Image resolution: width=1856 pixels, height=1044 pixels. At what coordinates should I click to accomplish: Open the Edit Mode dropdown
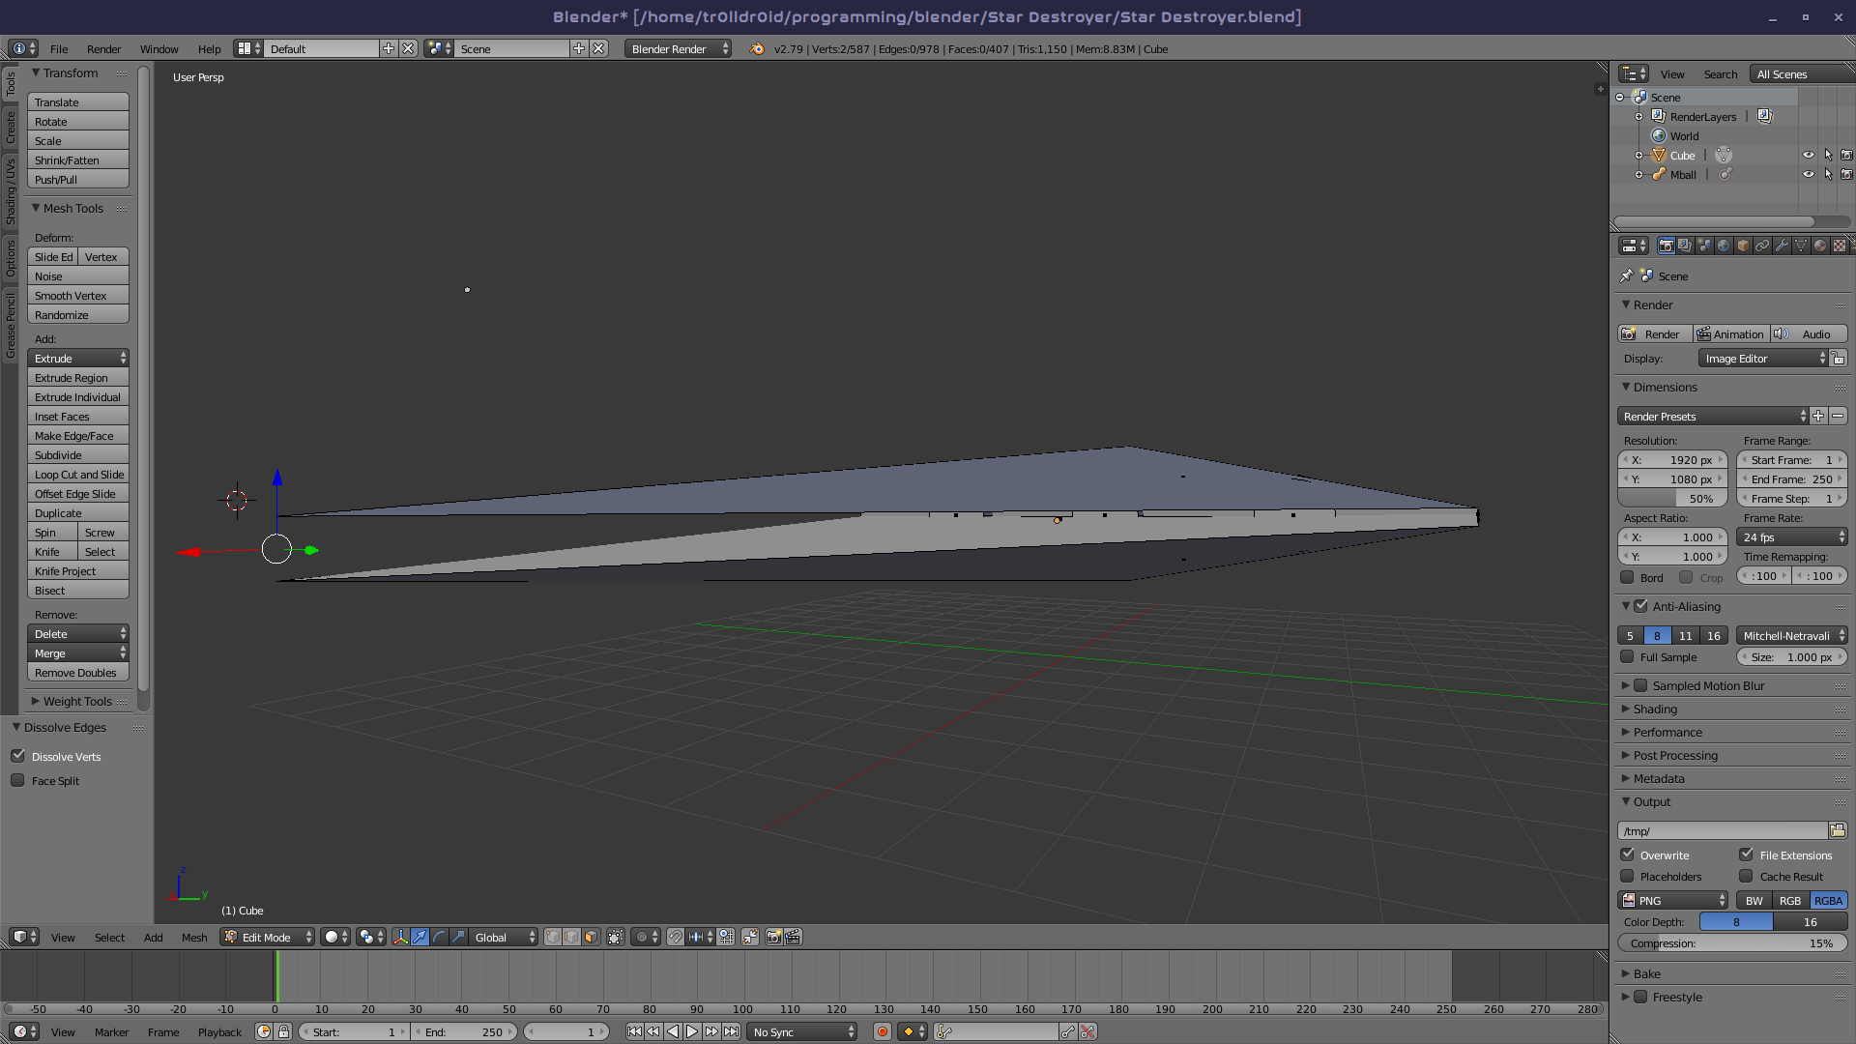pyautogui.click(x=268, y=937)
